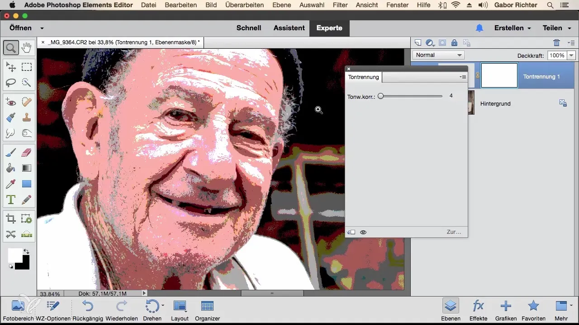
Task: Delete the selected layer with the trash icon
Action: pyautogui.click(x=557, y=42)
